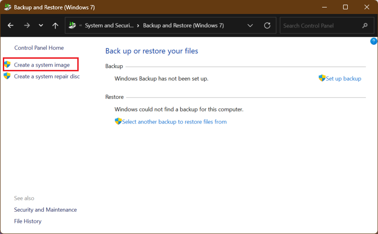Viewport: 378px width, 234px height.
Task: Click shield icon beside system repair disc
Action: (x=7, y=76)
